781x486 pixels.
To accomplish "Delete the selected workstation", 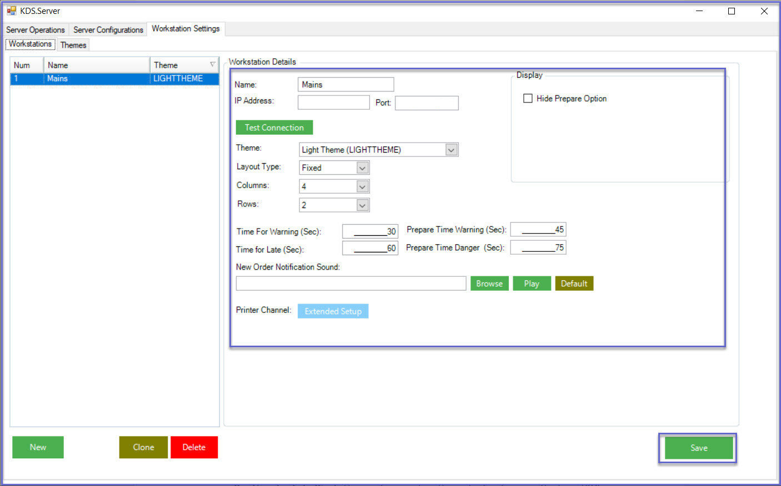I will click(194, 447).
